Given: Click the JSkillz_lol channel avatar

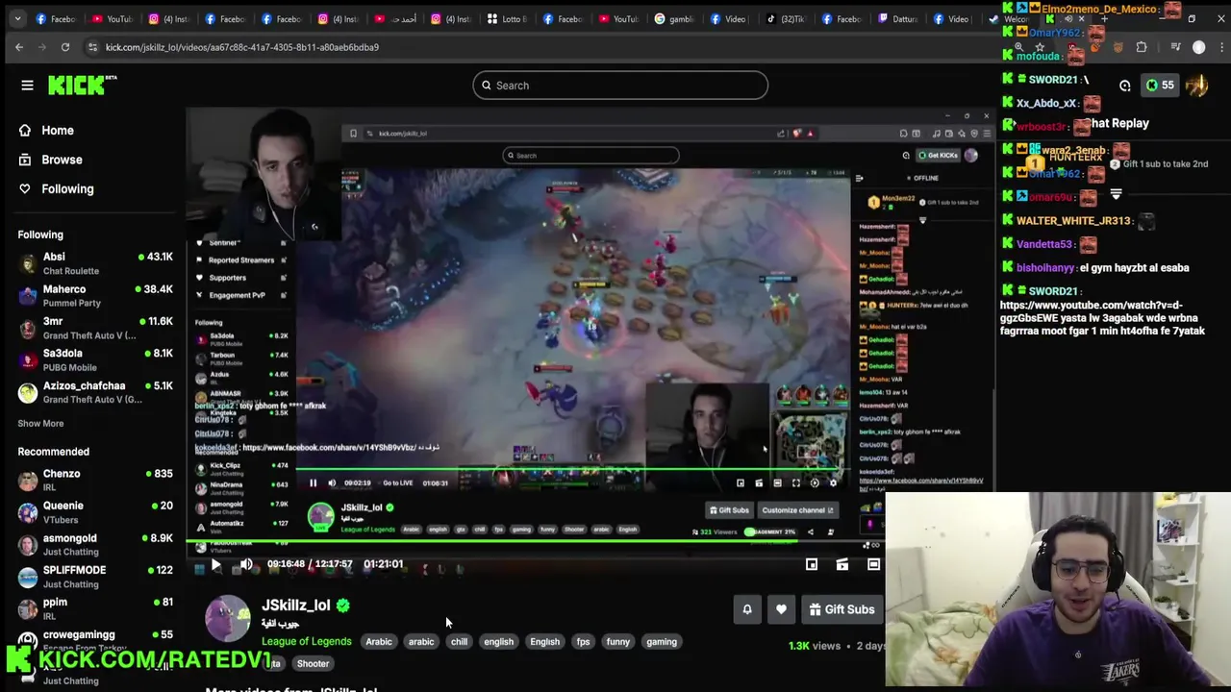Looking at the screenshot, I should 228,618.
